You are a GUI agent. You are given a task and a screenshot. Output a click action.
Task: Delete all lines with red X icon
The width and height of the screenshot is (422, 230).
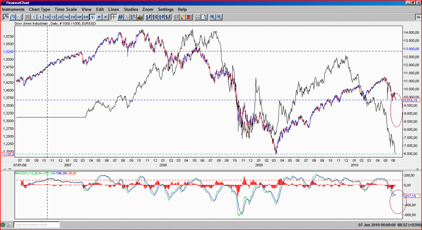click(190, 17)
